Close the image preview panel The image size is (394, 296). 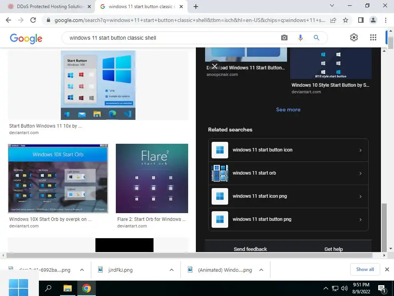(215, 66)
